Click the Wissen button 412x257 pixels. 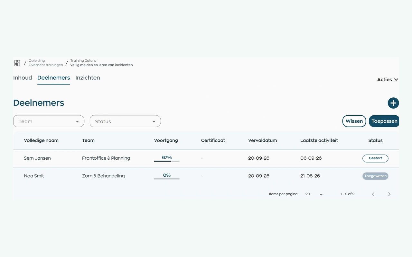pos(354,121)
